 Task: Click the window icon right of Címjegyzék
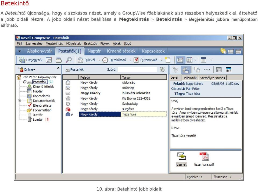[49, 60]
